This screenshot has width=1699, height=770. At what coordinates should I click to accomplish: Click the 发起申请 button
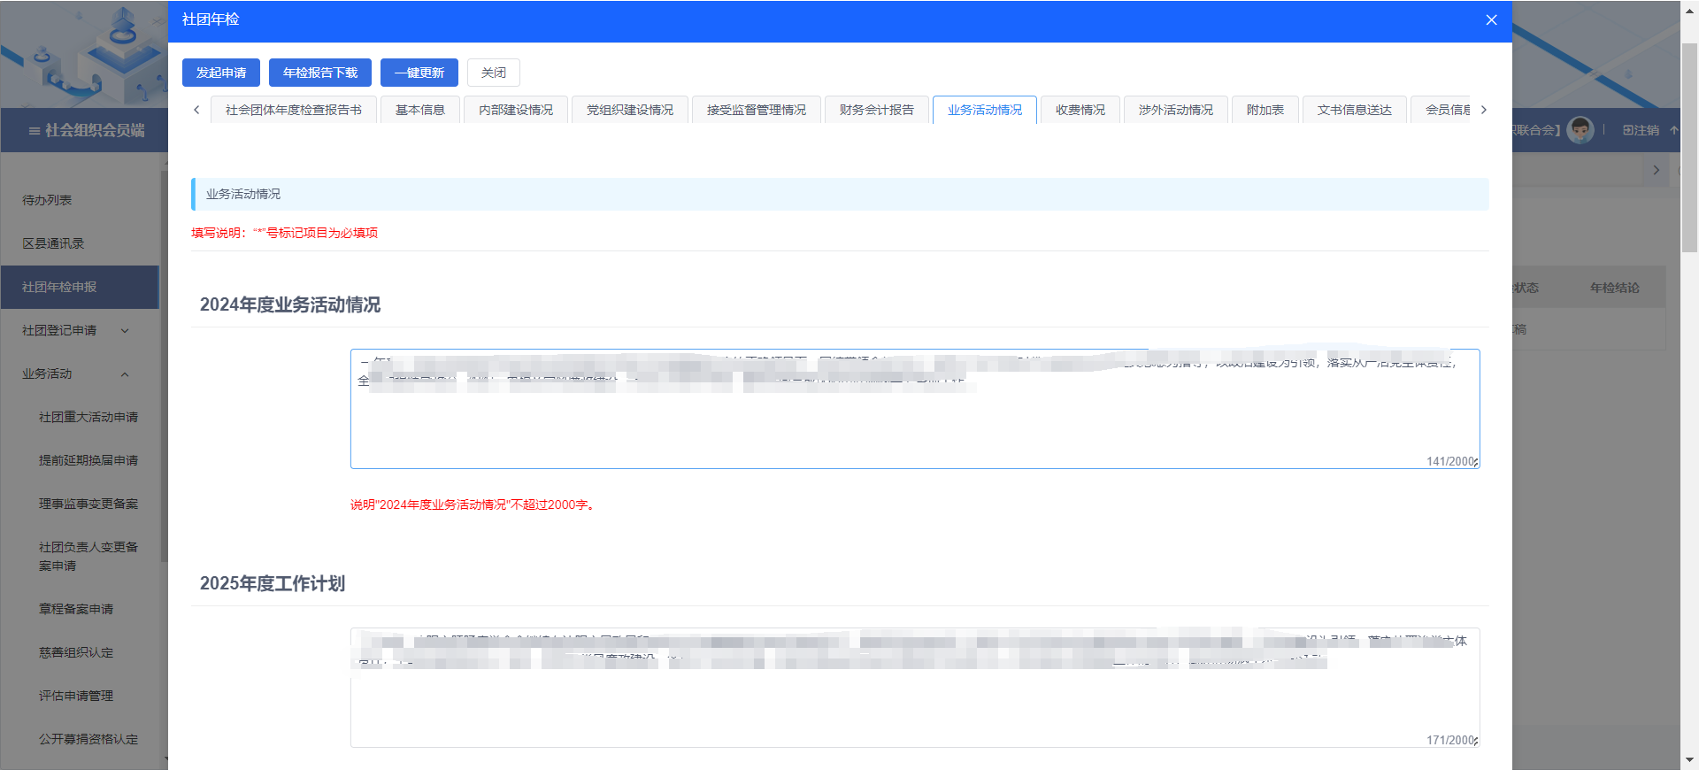[x=221, y=73]
